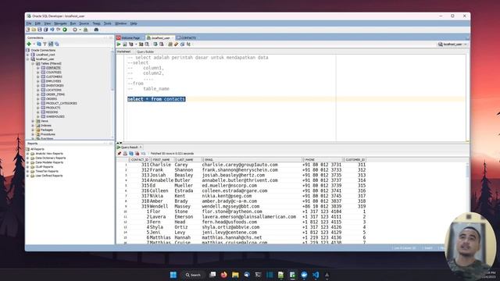
Task: Click the Explain Plan icon
Action: 131,44
